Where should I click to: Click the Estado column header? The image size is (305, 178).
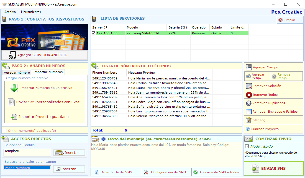pos(219,27)
